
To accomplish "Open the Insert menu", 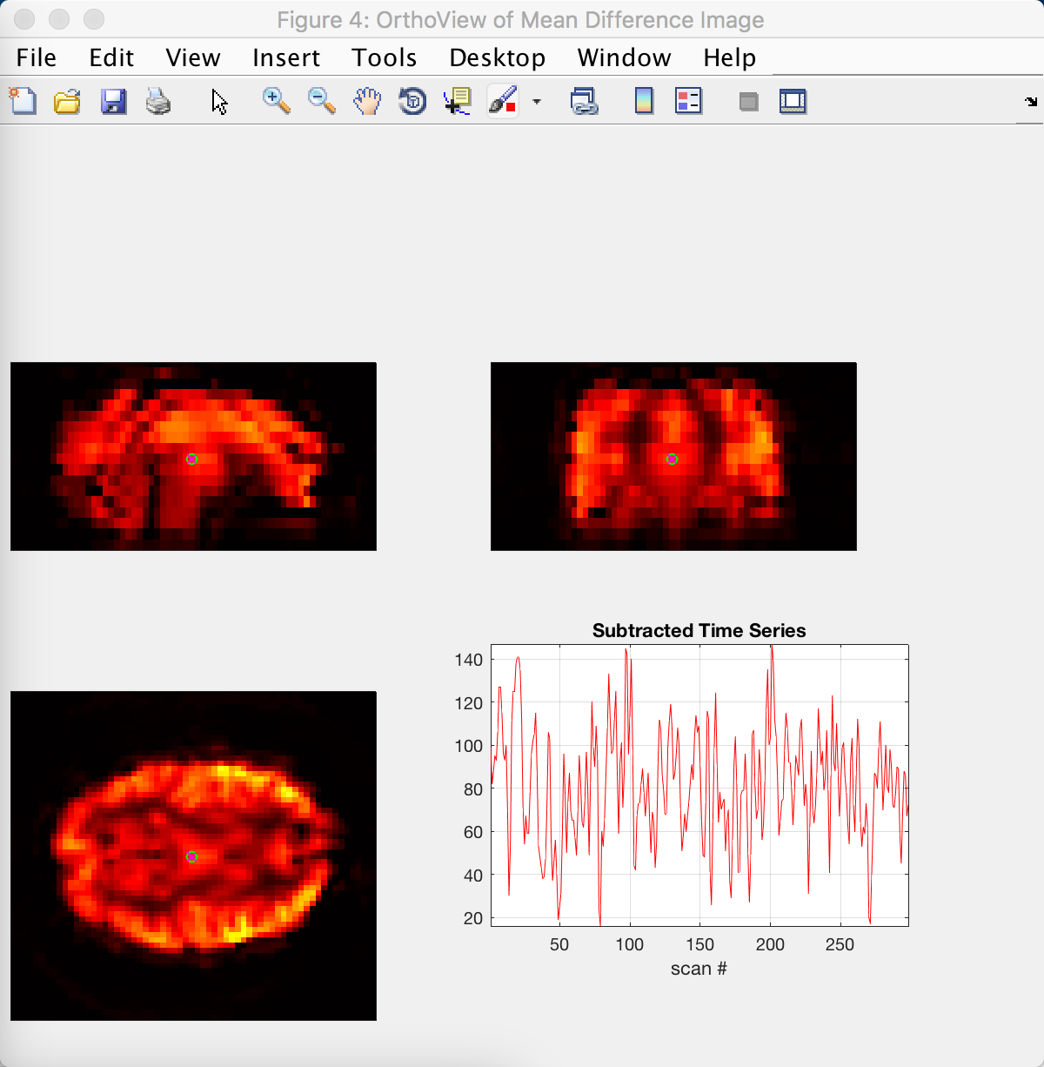I will [x=286, y=57].
